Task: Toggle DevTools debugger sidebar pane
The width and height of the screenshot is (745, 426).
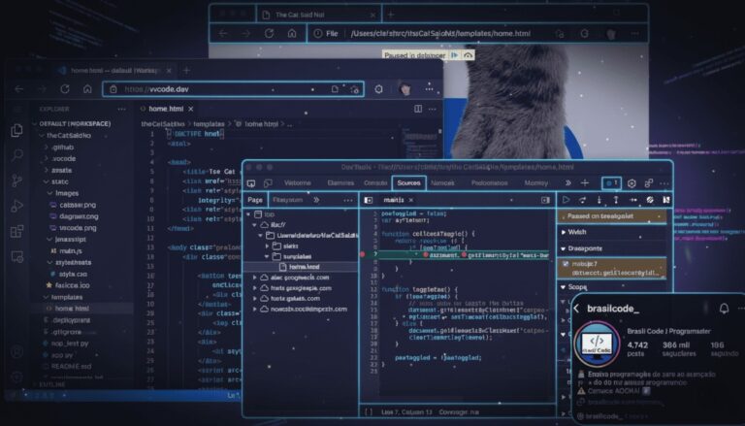Action: click(x=545, y=200)
